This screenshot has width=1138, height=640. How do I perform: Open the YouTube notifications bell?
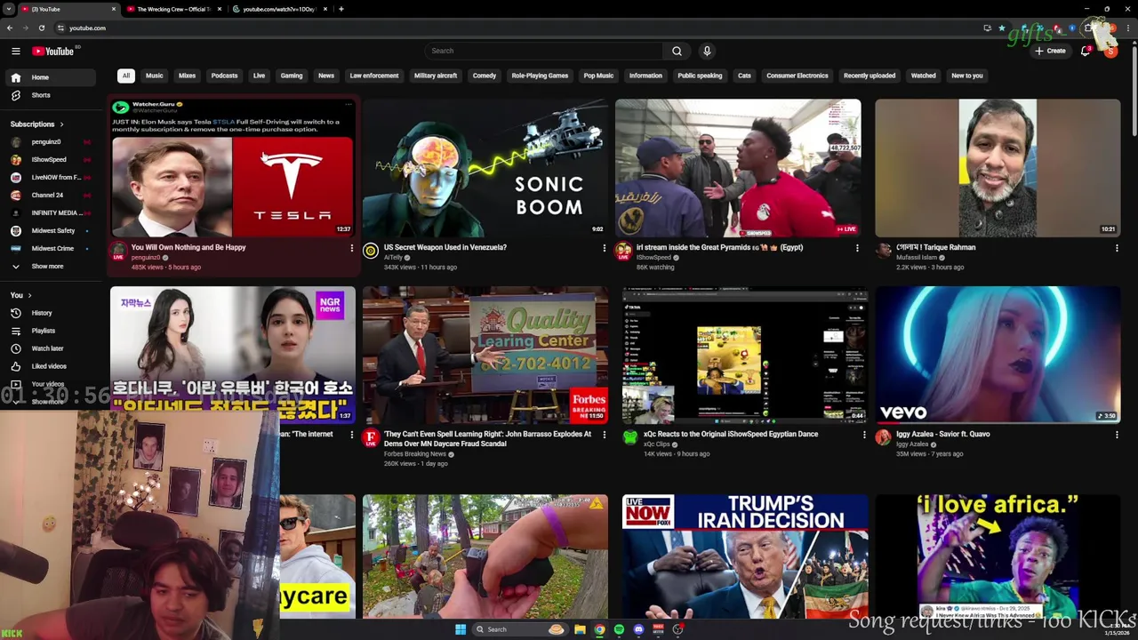(x=1086, y=51)
